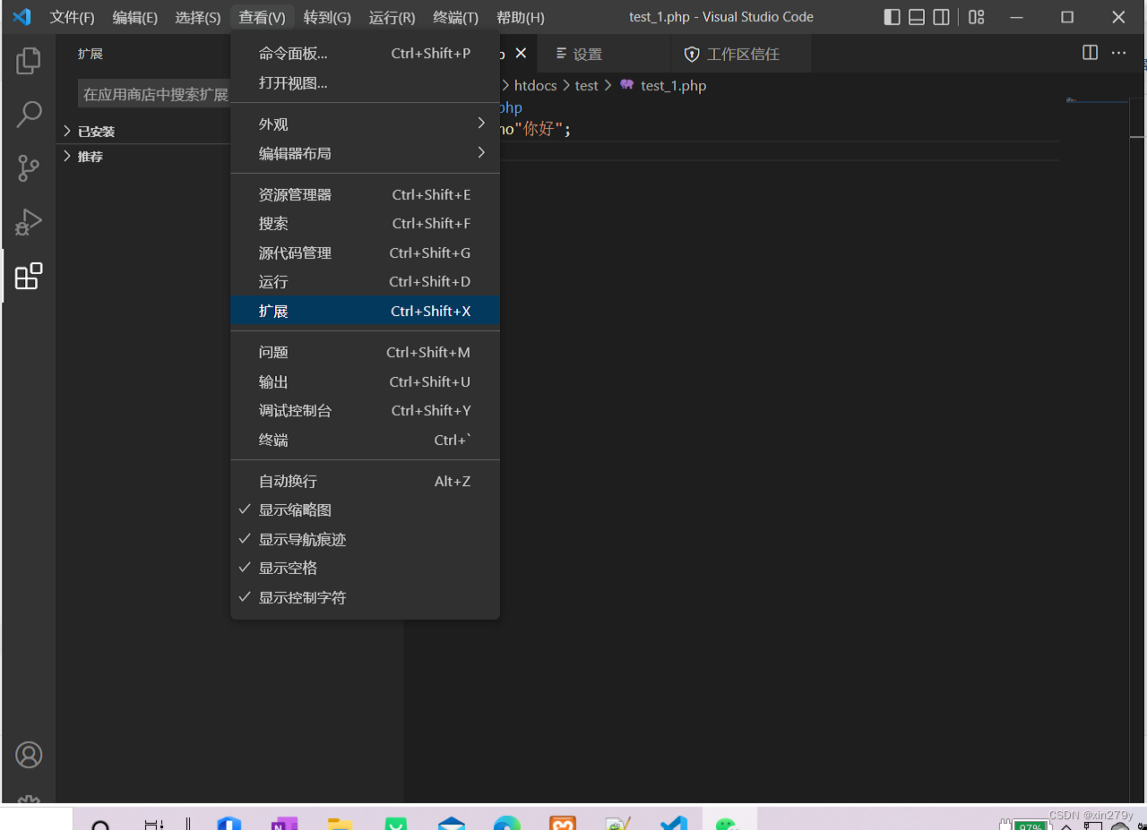Viewport: 1147px width, 830px height.
Task: Select 终端 Ctrl+` menu entry
Action: coord(365,440)
